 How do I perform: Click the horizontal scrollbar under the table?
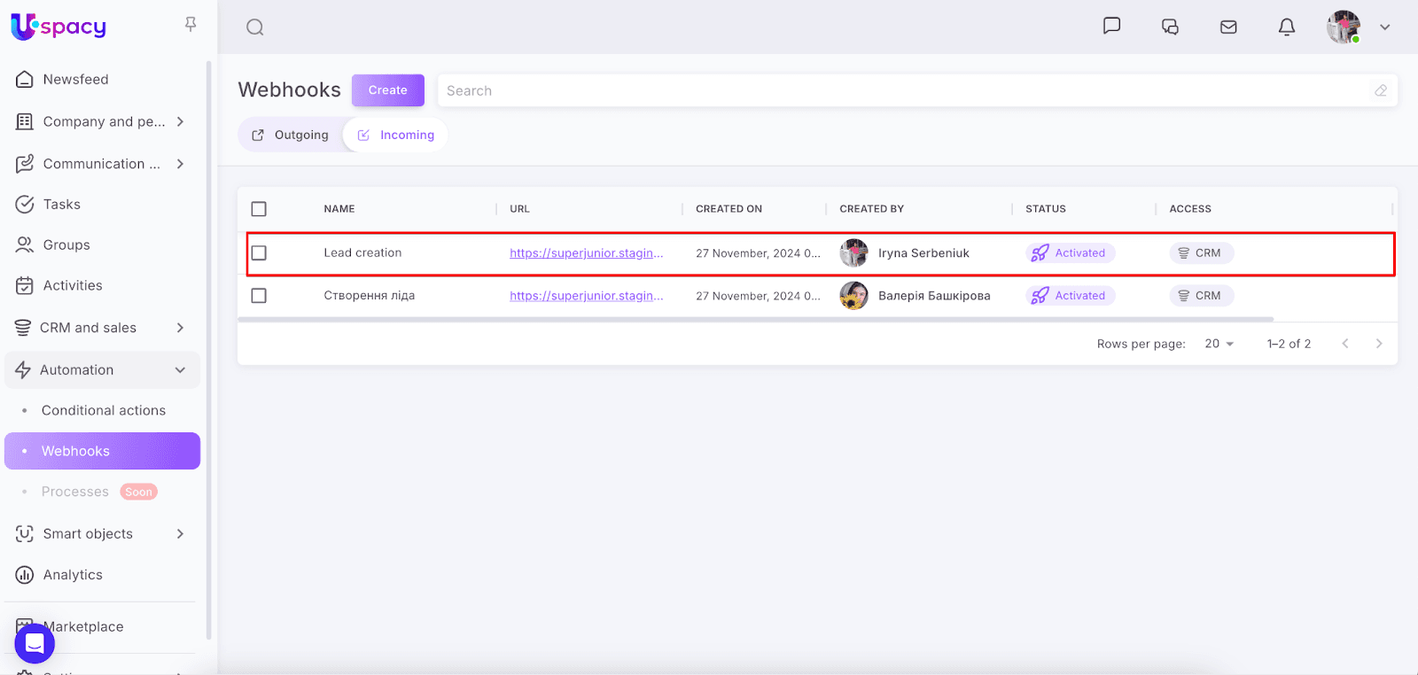[x=755, y=319]
